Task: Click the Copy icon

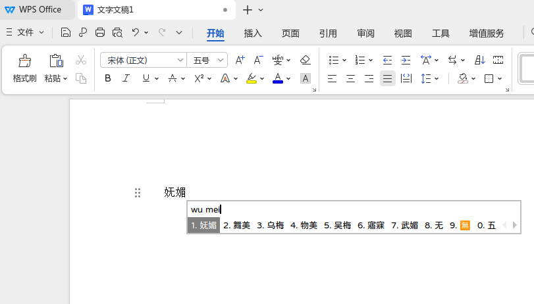Action: pos(81,79)
